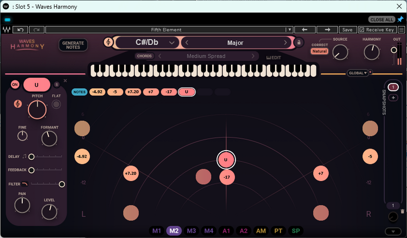The width and height of the screenshot is (407, 238).
Task: Click the undo arrow icon
Action: (20, 30)
